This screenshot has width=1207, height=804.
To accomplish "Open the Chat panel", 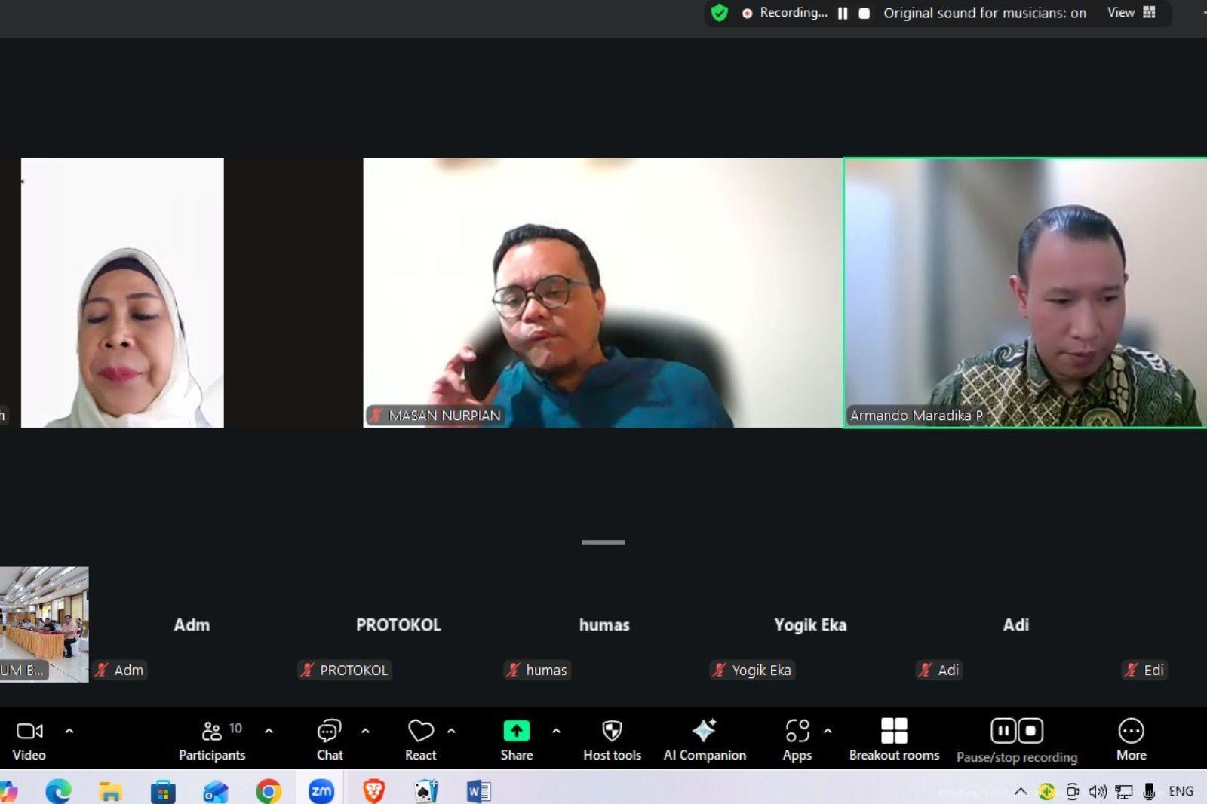I will click(x=330, y=739).
